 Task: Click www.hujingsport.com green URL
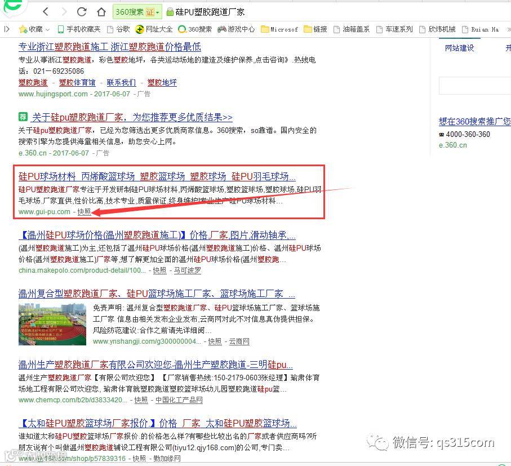coord(53,94)
